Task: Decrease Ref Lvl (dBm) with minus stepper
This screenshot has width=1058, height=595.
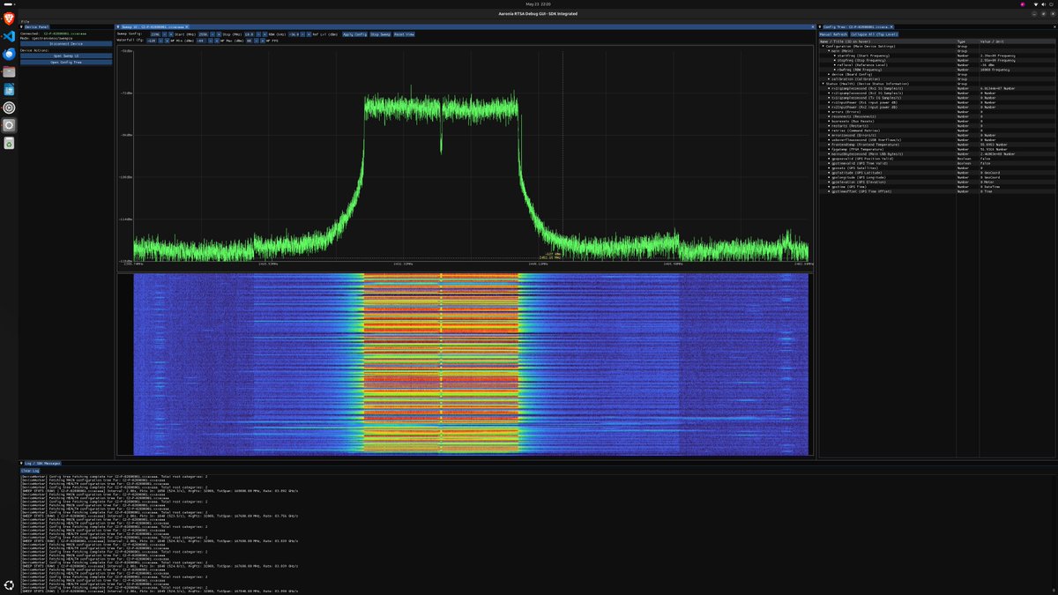Action: point(303,34)
